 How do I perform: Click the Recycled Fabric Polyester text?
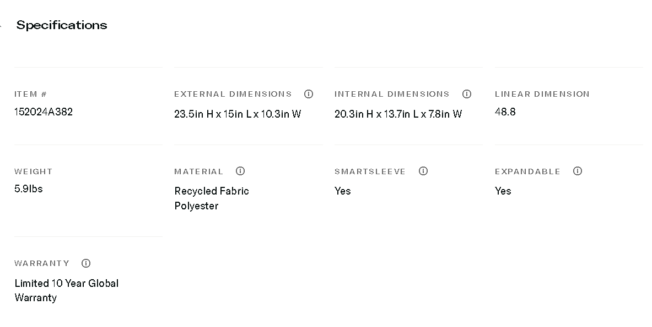pos(212,198)
